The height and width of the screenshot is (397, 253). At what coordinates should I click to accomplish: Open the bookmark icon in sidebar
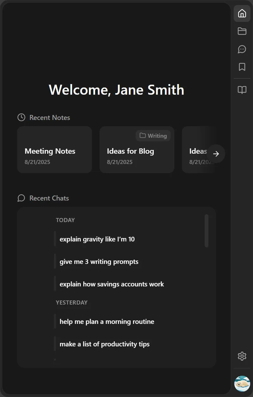(x=242, y=67)
